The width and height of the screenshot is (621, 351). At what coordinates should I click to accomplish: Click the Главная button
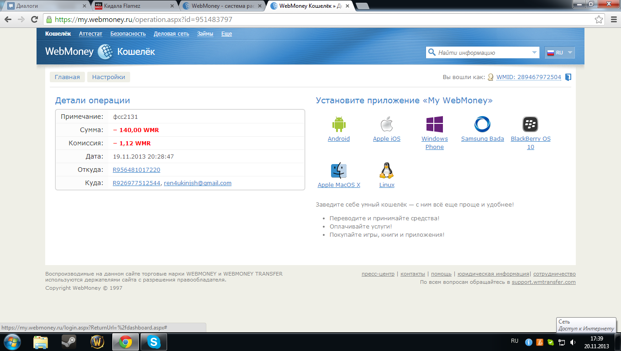(x=67, y=77)
